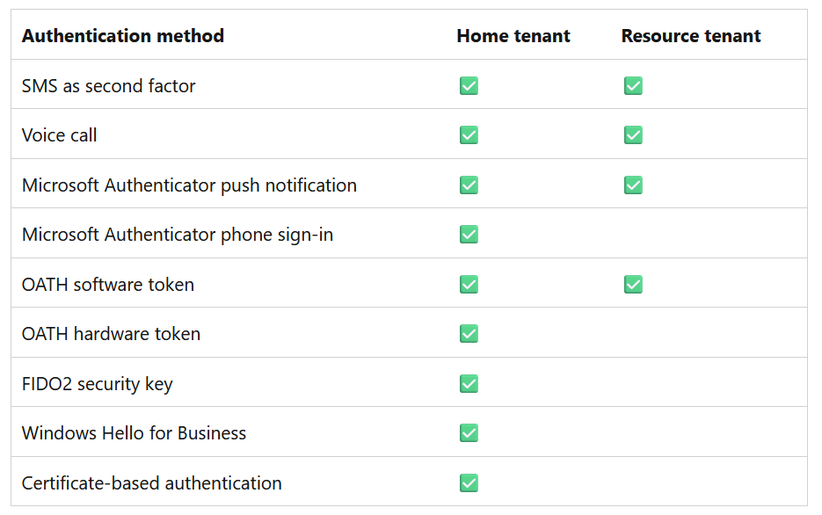822x515 pixels.
Task: Click Home tenant checkmark for FIDO2 security key
Action: point(469,383)
